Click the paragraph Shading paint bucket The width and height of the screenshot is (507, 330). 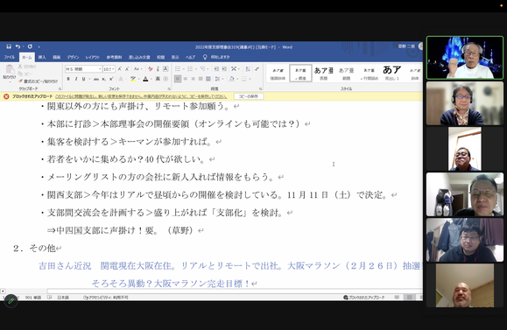pos(231,79)
